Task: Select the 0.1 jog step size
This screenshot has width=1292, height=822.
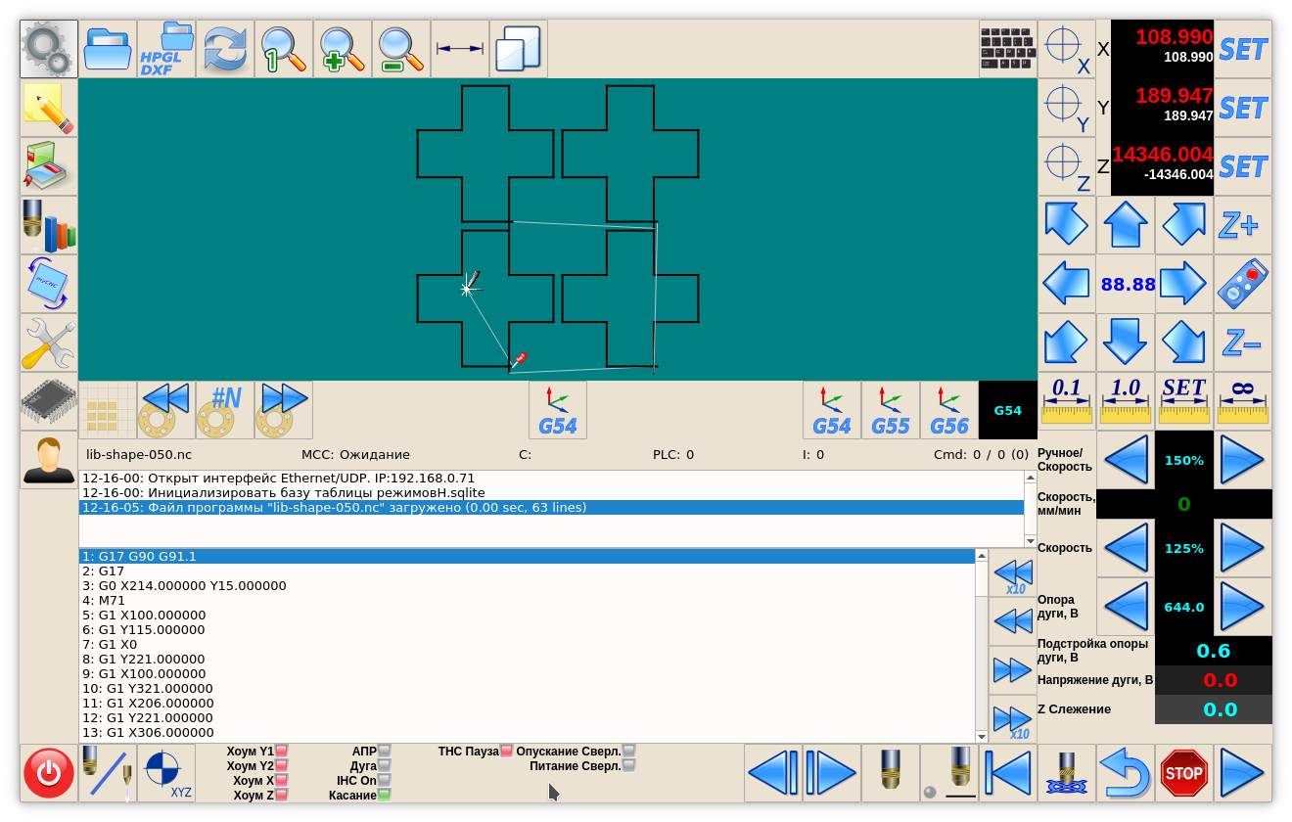Action: (1066, 400)
